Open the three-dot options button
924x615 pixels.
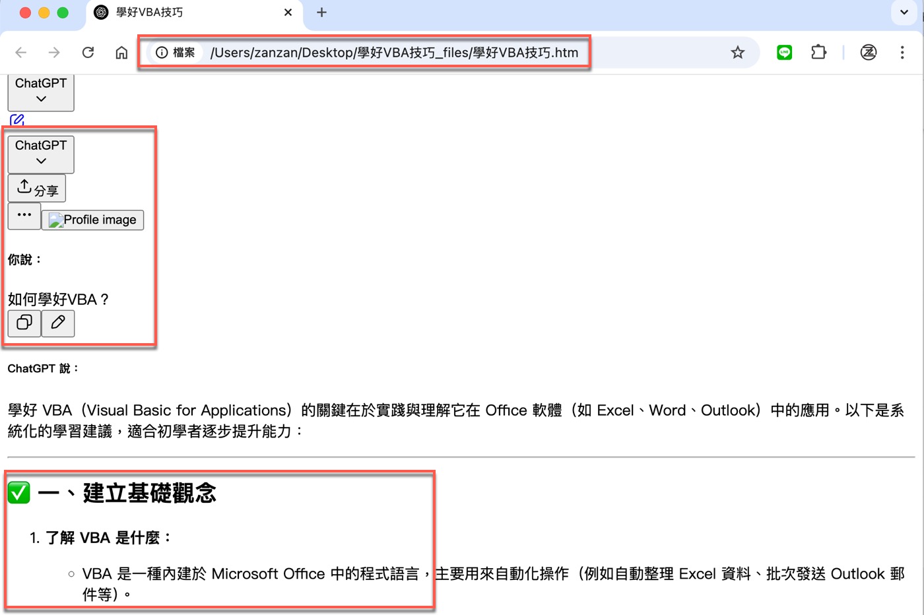tap(24, 216)
